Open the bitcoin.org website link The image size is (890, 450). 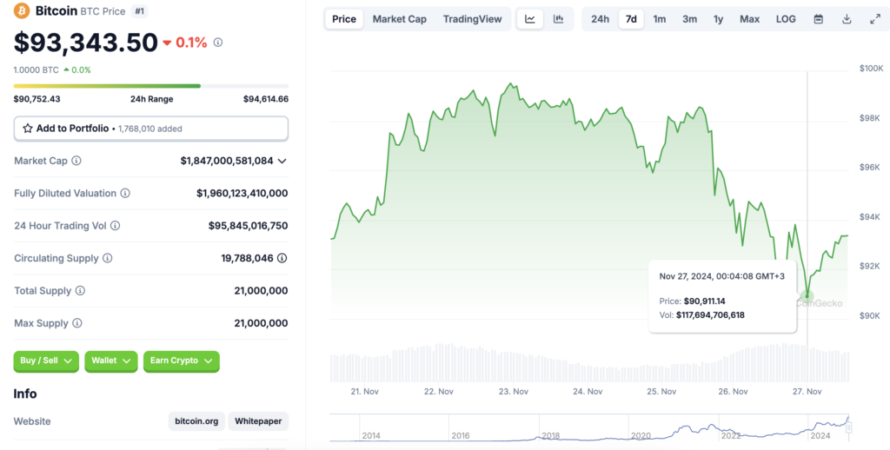(x=196, y=421)
